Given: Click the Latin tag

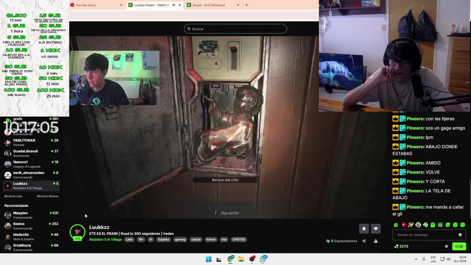Looking at the screenshot, I should (129, 240).
